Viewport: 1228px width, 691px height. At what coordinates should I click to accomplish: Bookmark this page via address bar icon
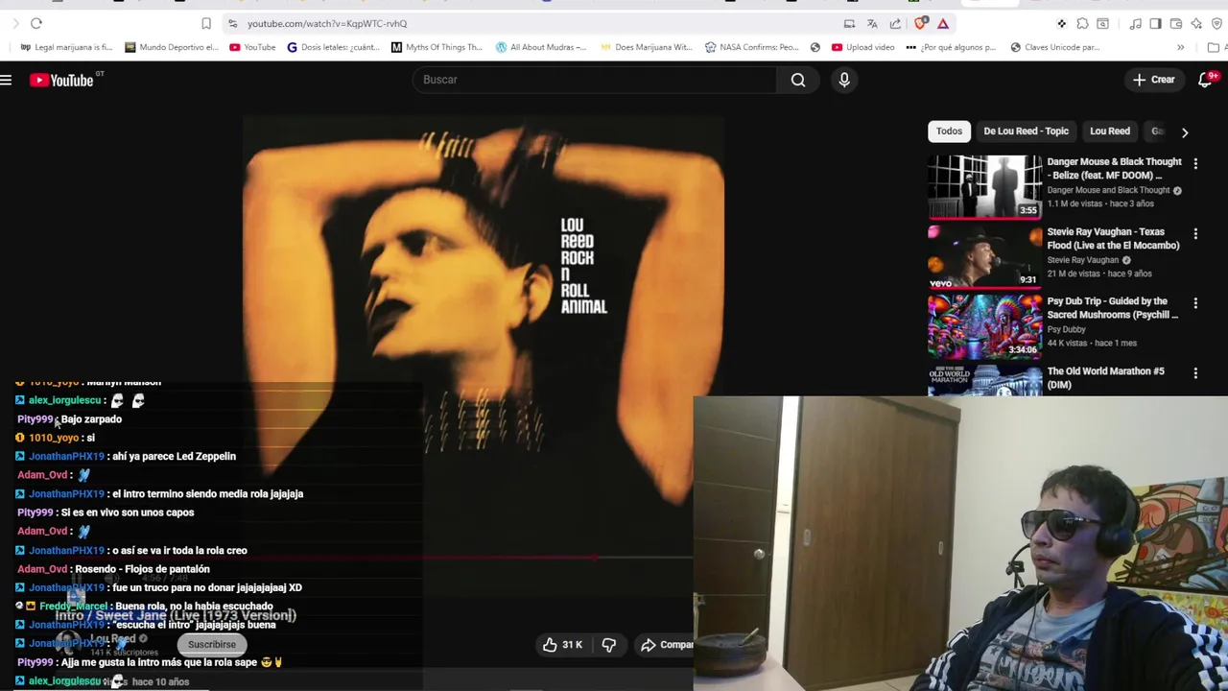point(206,23)
